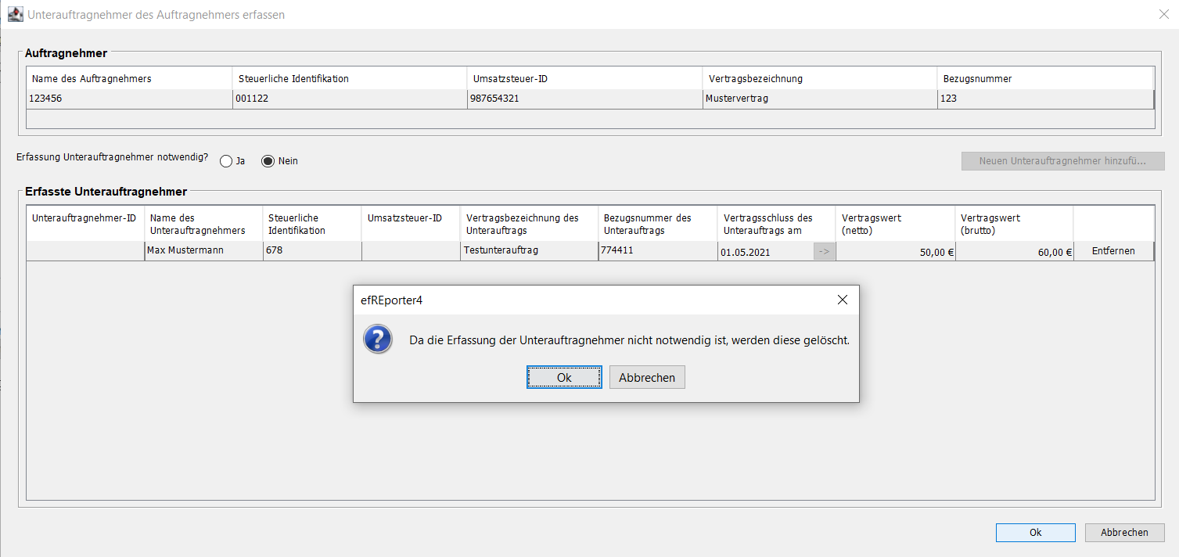Confirm deletion with dialog Ok button
The height and width of the screenshot is (557, 1179).
coord(564,377)
